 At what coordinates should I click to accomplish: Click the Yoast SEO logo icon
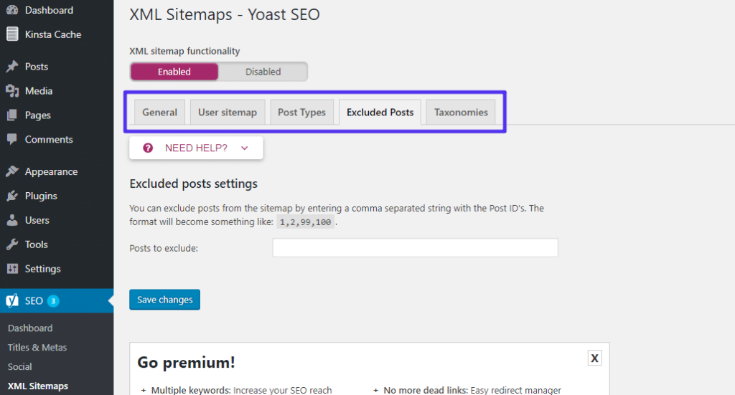[x=12, y=301]
